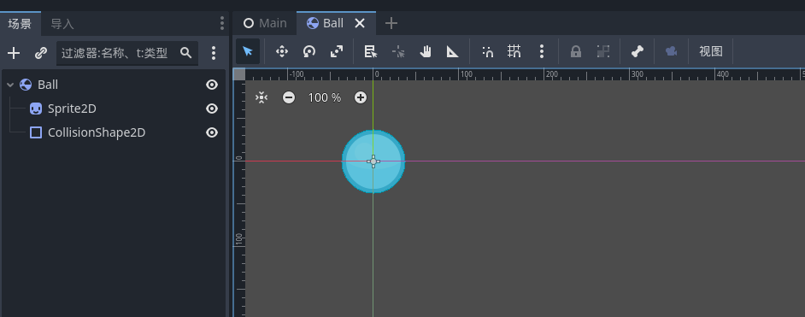Select the Ball node in tree
805x317 pixels.
click(48, 85)
